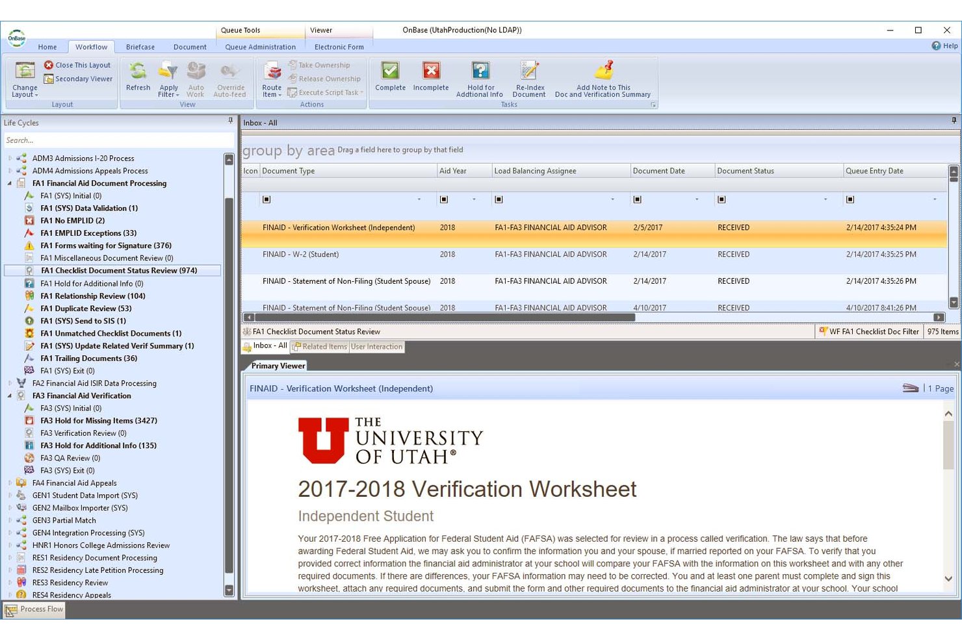This screenshot has width=962, height=641.
Task: Select FA1 Forms waiting for Signature queue
Action: click(106, 245)
